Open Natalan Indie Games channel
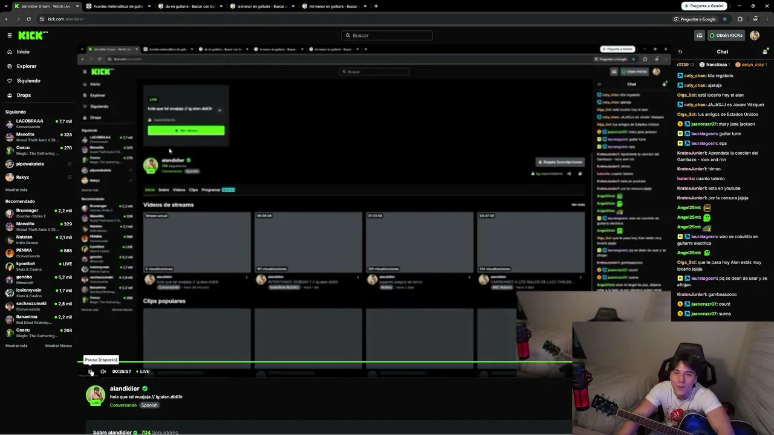The height and width of the screenshot is (435, 774). (x=39, y=240)
